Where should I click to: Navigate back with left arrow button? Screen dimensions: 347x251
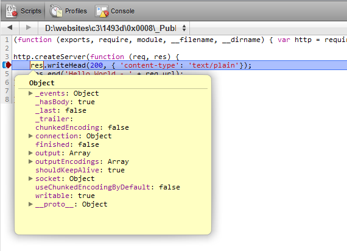coord(10,27)
